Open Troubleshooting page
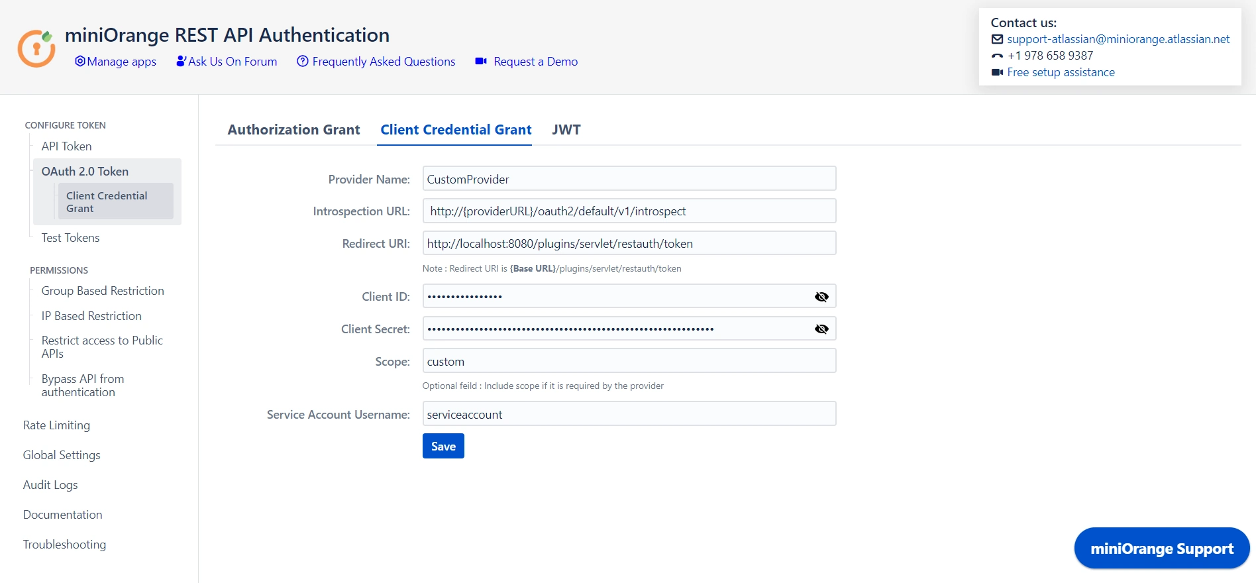Screen dimensions: 1256x583 pyautogui.click(x=64, y=545)
